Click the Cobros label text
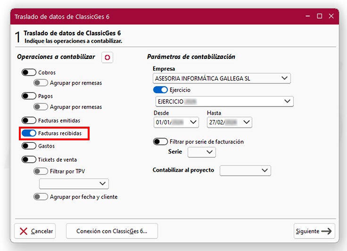 click(47, 73)
